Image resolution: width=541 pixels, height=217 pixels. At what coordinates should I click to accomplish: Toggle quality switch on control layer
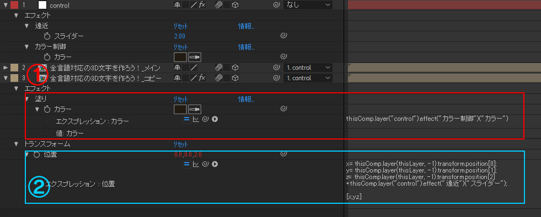click(194, 5)
